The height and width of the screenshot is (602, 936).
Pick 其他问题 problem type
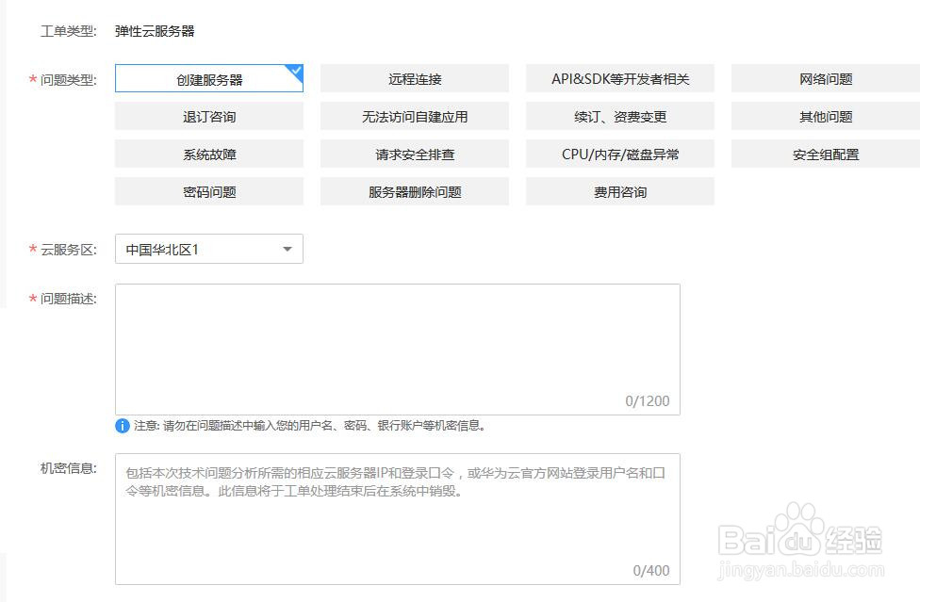tap(826, 116)
